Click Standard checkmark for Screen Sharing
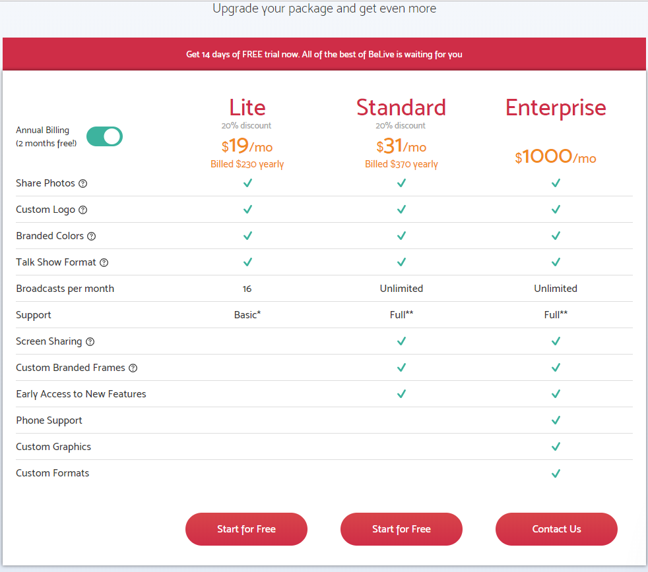Image resolution: width=648 pixels, height=572 pixels. [x=401, y=341]
